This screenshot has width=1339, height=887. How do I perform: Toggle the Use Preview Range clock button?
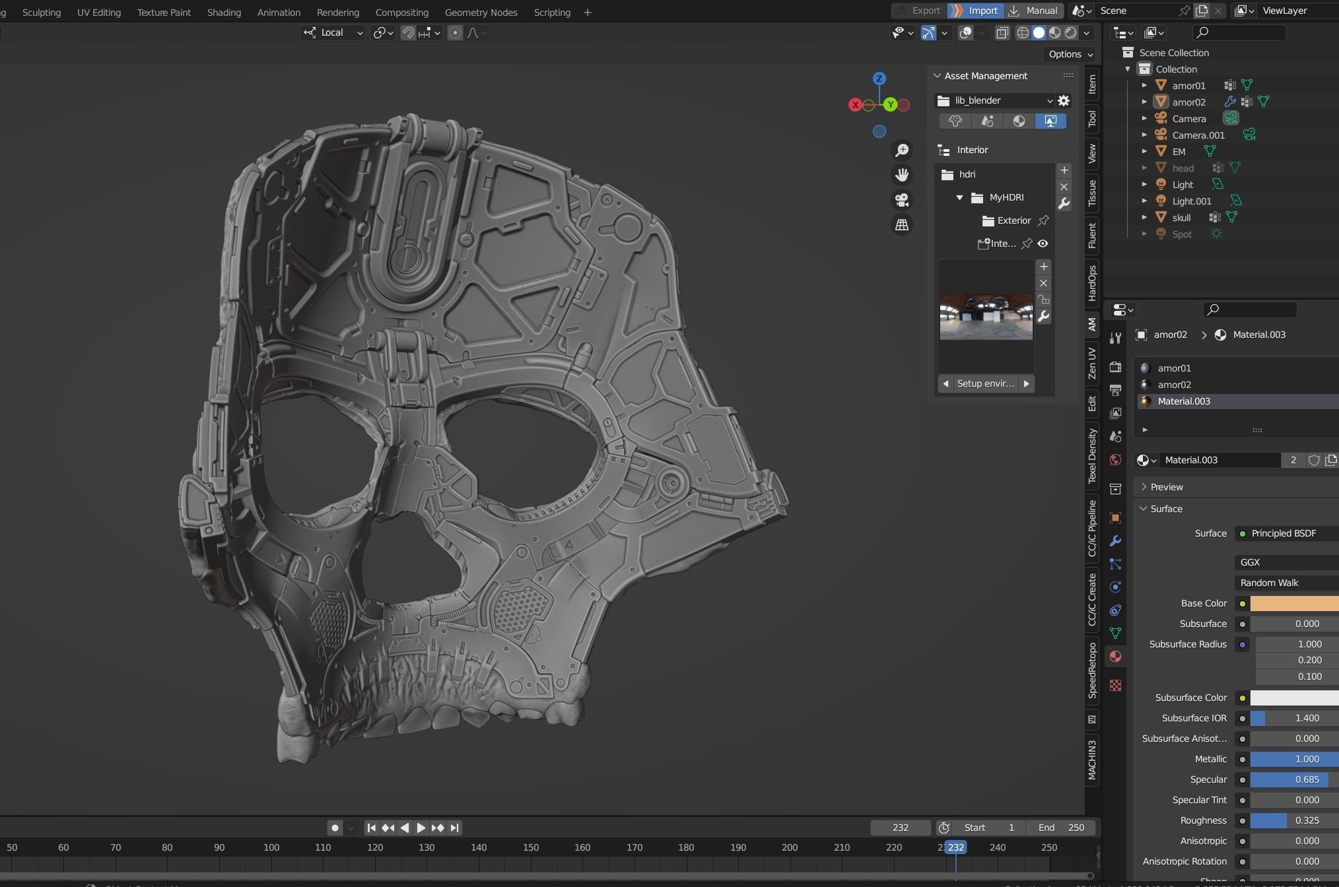point(944,828)
